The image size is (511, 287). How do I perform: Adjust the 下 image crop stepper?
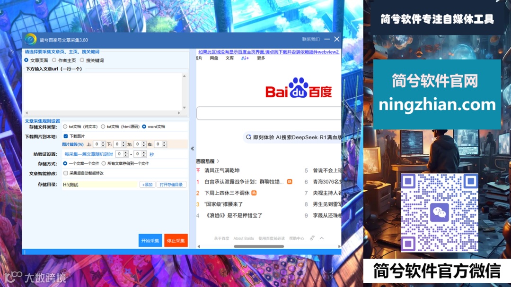pos(123,144)
